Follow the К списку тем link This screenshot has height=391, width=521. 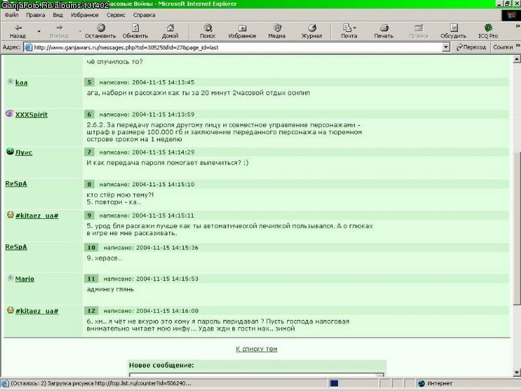coord(256,349)
